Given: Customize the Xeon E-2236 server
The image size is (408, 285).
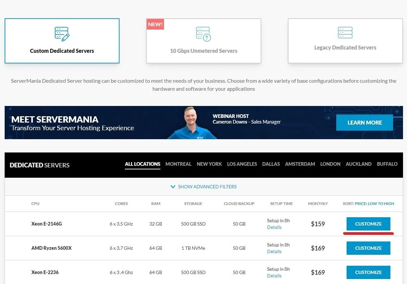Looking at the screenshot, I should pyautogui.click(x=368, y=272).
